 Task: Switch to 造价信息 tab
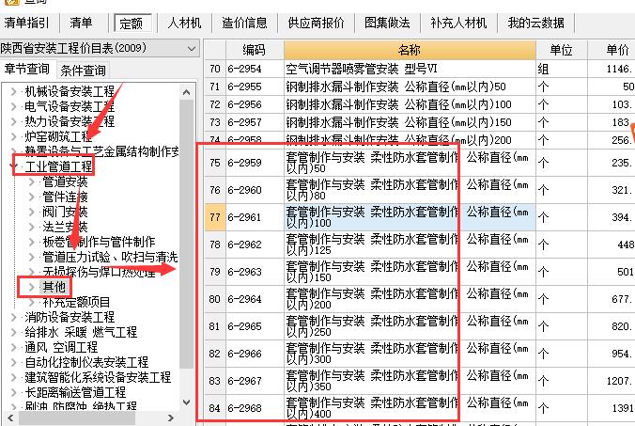tap(244, 24)
